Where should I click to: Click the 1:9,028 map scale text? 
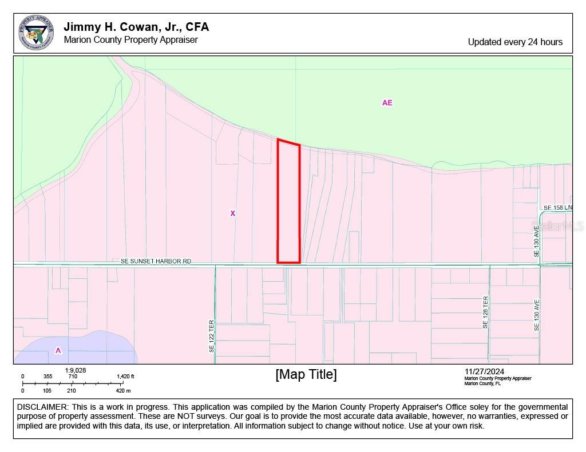click(x=76, y=370)
